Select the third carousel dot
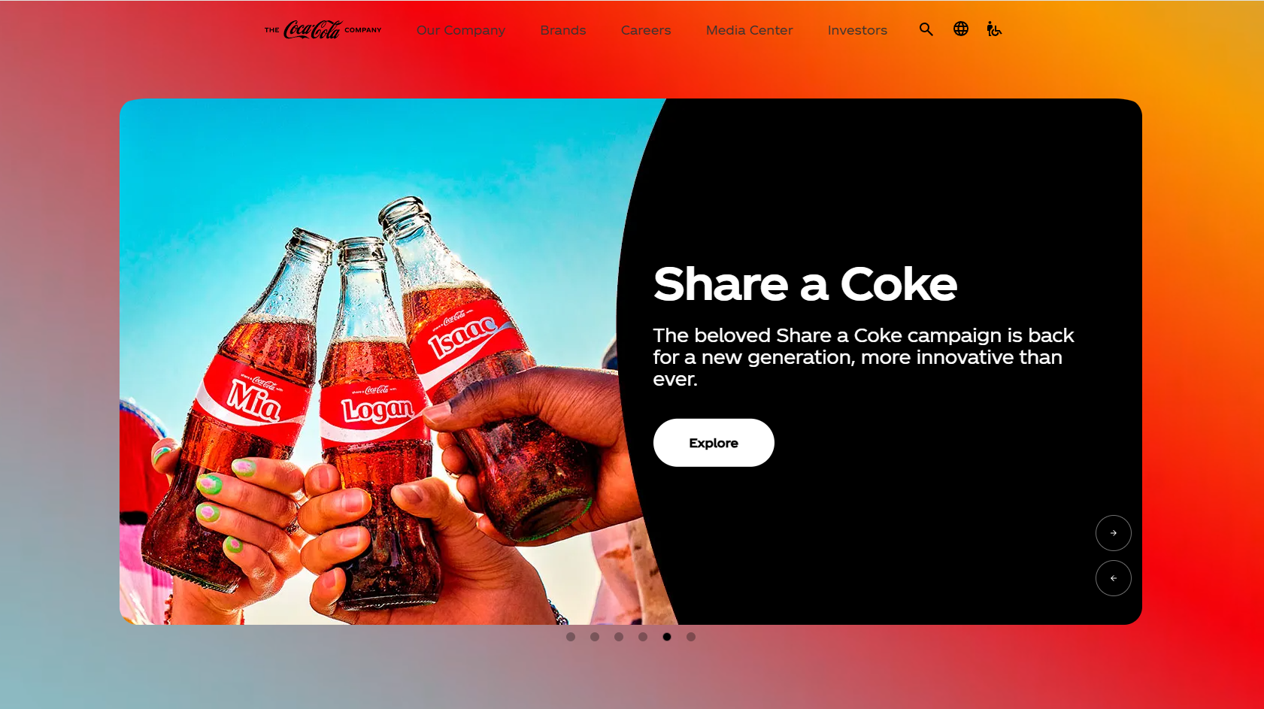The width and height of the screenshot is (1264, 709). [619, 637]
